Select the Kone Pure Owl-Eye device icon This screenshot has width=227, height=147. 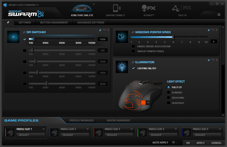click(x=82, y=8)
